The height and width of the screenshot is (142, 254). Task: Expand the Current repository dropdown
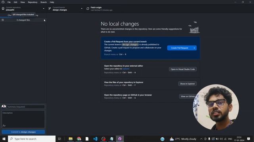coord(23,9)
